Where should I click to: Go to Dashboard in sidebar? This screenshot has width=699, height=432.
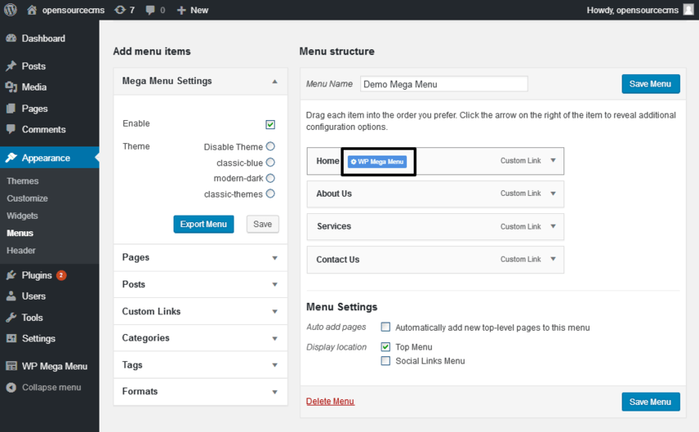pos(44,39)
